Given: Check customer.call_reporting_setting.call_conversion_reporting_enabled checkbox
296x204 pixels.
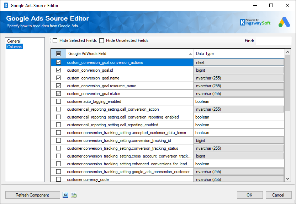Looking at the screenshot, I should point(58,117).
